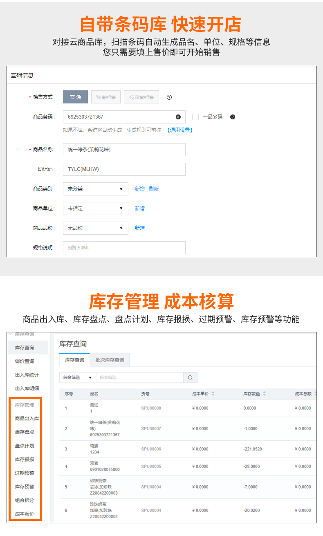Click help icon next to 一品多码
Image resolution: width=323 pixels, height=536 pixels.
[233, 117]
